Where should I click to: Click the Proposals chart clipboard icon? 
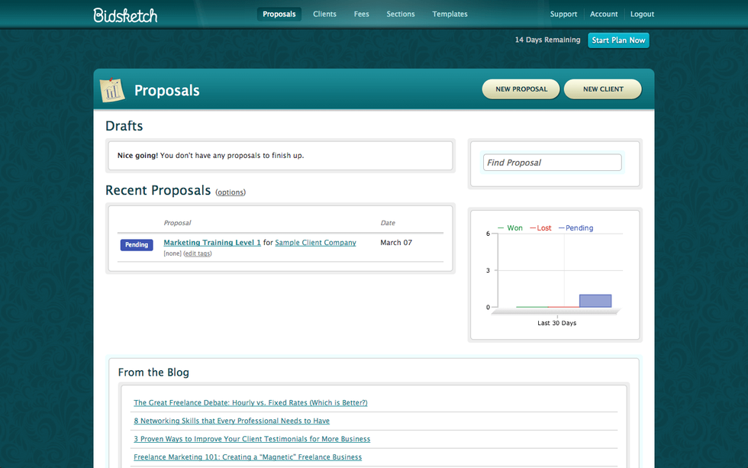[x=112, y=90]
